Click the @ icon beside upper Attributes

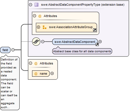[x=40, y=16]
